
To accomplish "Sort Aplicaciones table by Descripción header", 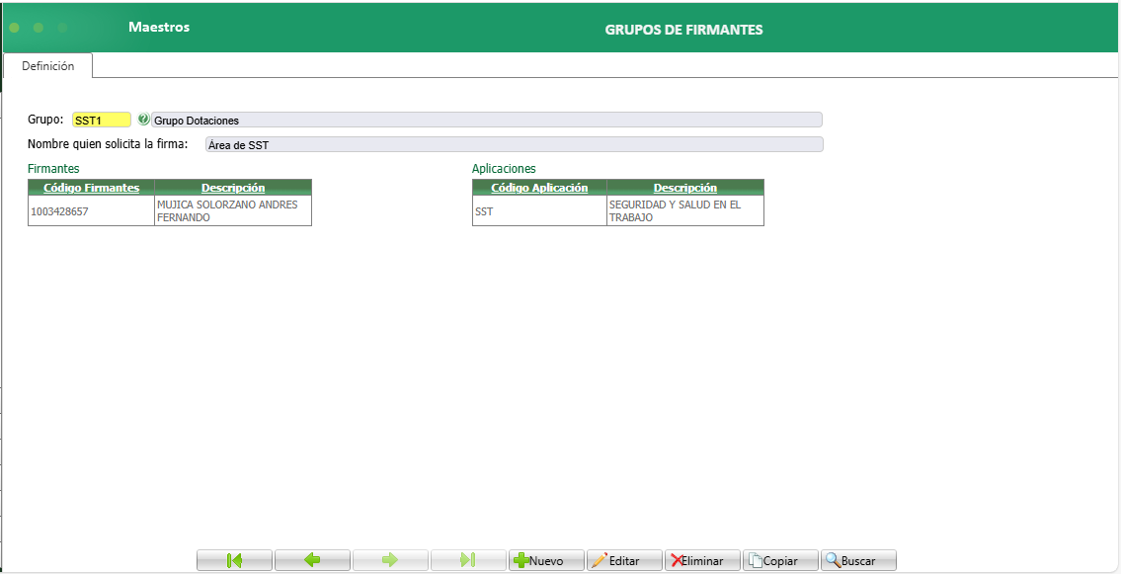I will (684, 188).
